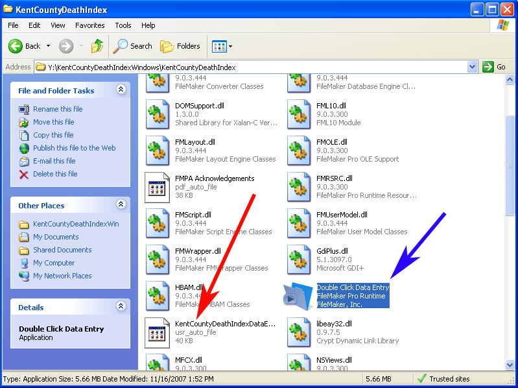
Task: Click the My Network Places icon
Action: pos(24,276)
